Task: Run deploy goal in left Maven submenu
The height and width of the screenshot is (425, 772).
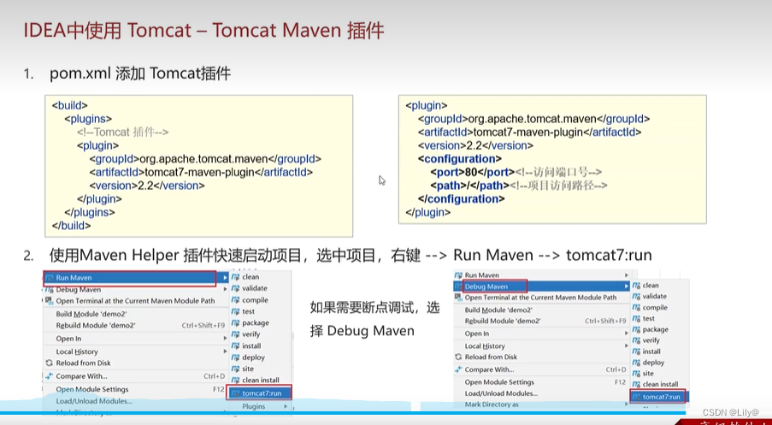Action: [253, 357]
